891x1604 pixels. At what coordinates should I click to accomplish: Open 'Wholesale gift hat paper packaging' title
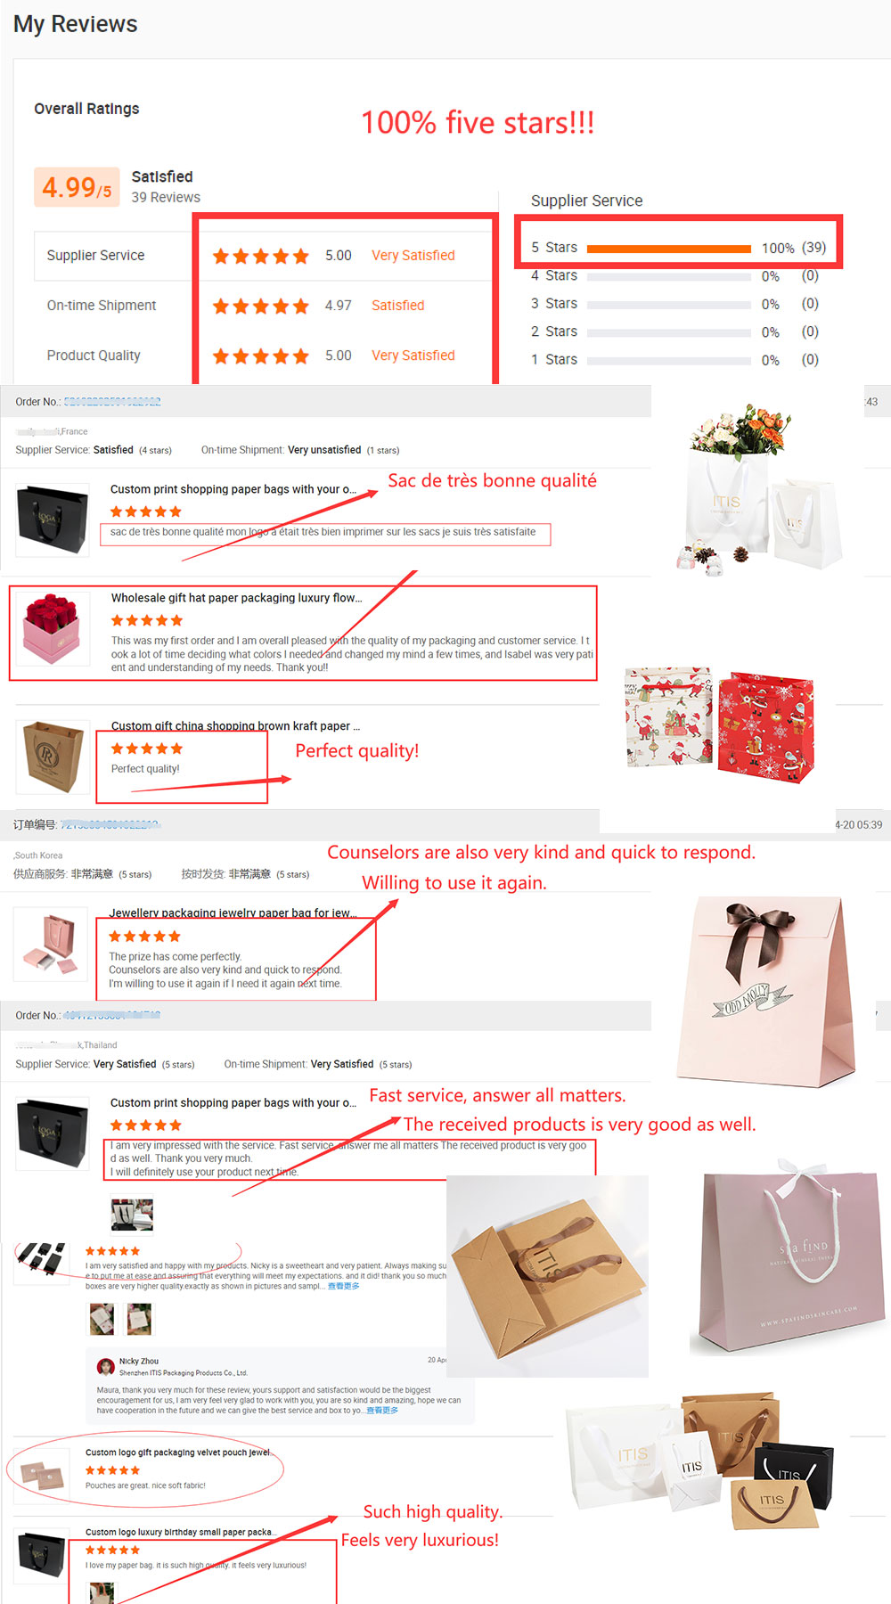(237, 598)
